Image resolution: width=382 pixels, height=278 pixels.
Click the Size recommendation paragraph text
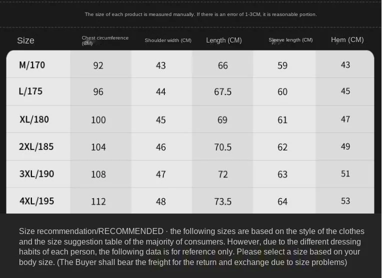click(191, 246)
